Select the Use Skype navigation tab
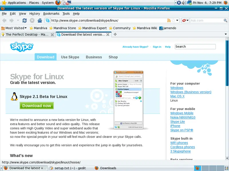The height and width of the screenshot is (171, 229). 70,57
